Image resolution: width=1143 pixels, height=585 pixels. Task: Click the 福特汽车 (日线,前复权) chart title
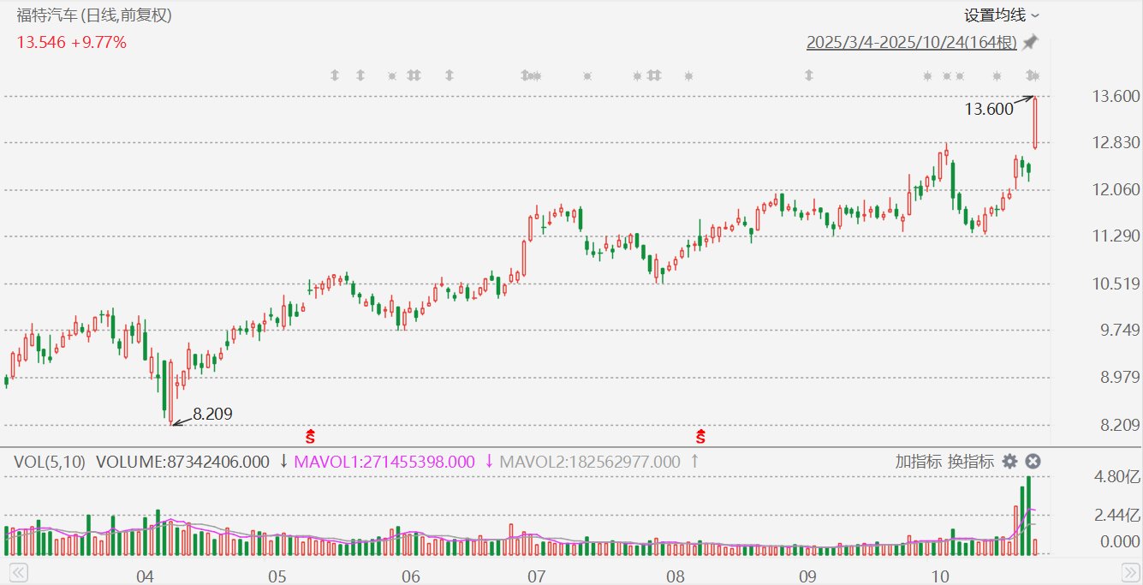(94, 15)
